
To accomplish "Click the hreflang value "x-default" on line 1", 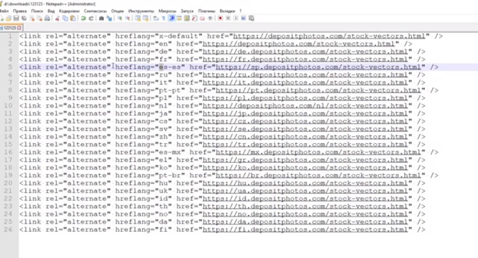I will (x=179, y=36).
